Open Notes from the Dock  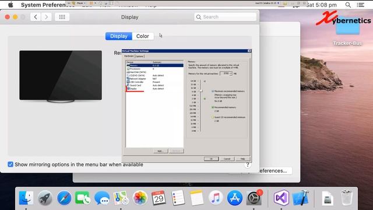point(197,198)
